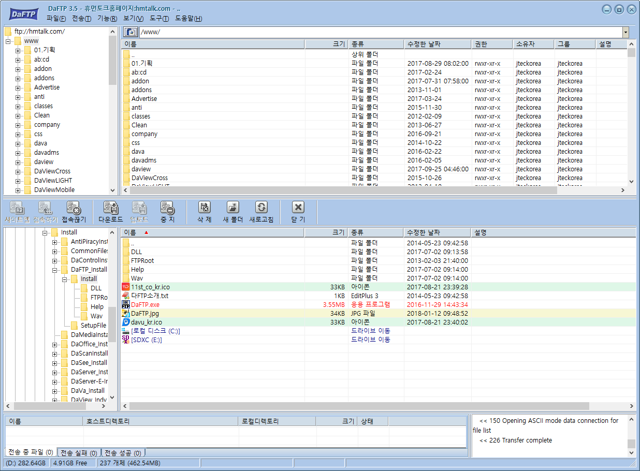640x471 pixels.
Task: Click the DaFTP.jpg image file icon
Action: click(126, 313)
